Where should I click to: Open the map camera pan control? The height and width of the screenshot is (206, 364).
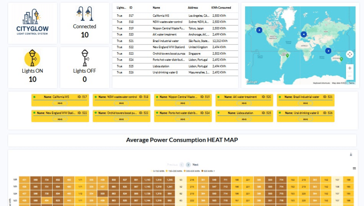350,54
